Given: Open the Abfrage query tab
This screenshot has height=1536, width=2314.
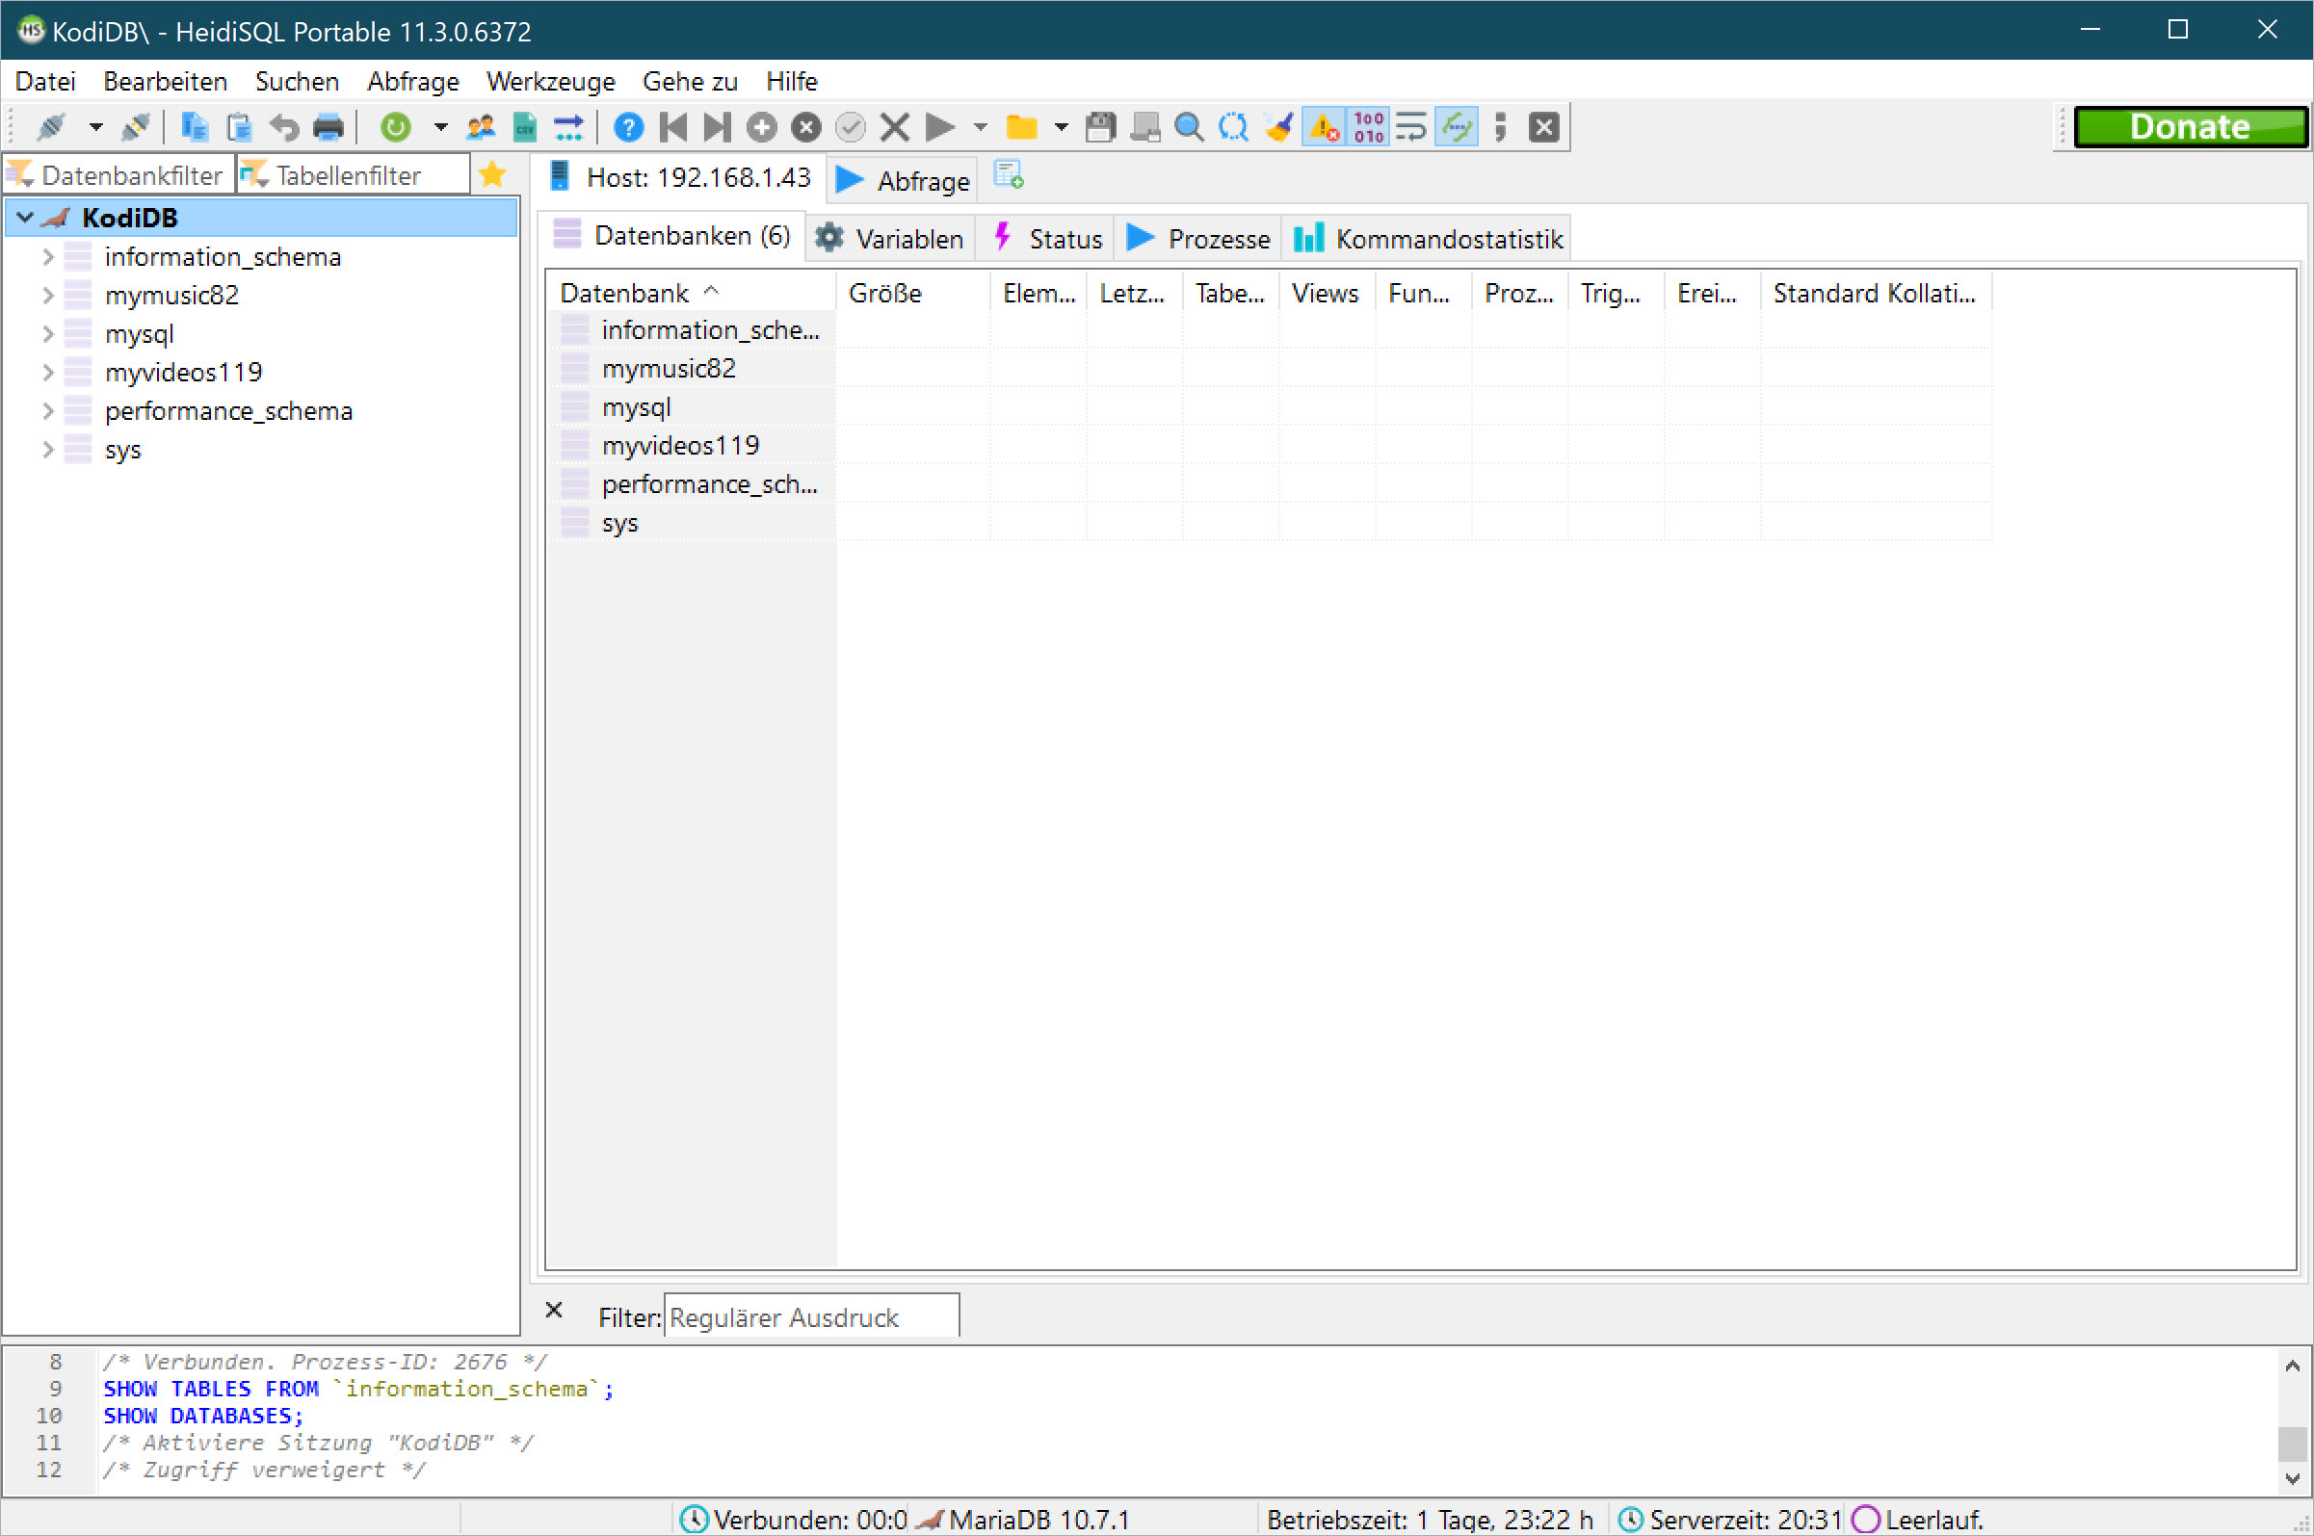Looking at the screenshot, I should pos(903,180).
